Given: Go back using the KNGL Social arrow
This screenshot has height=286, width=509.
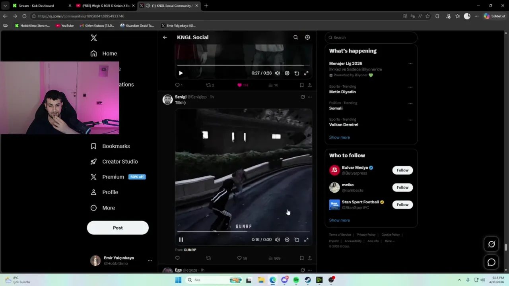Looking at the screenshot, I should 165,37.
